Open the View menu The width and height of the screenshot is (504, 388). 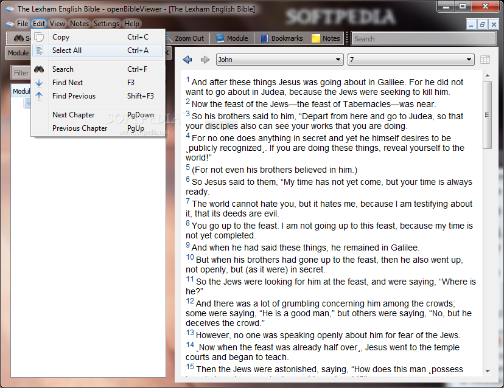[x=58, y=24]
